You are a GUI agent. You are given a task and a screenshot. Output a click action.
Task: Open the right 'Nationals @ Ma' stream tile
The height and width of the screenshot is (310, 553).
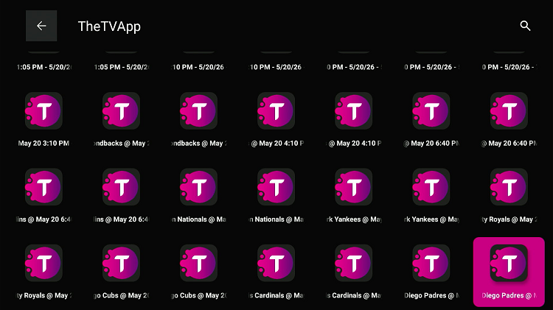tap(276, 196)
